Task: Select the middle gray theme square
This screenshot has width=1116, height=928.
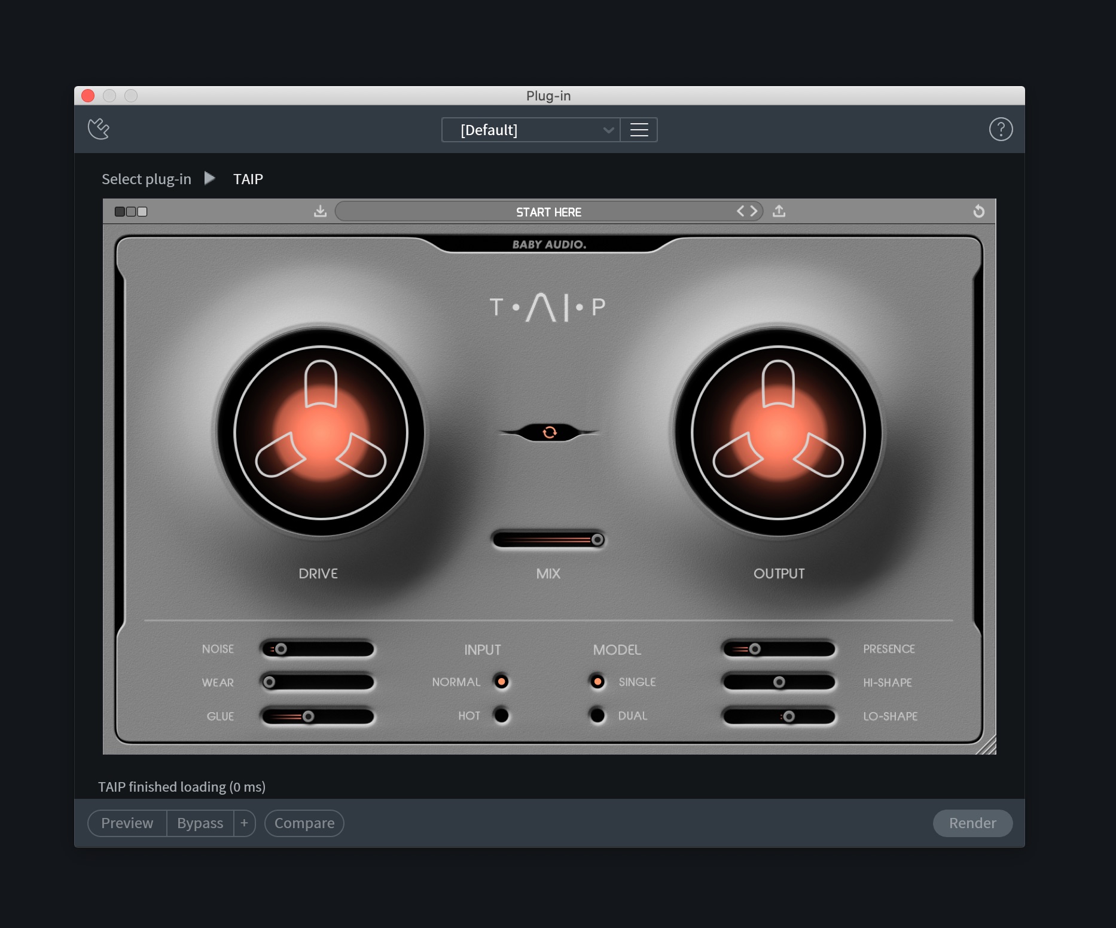Action: (x=131, y=212)
